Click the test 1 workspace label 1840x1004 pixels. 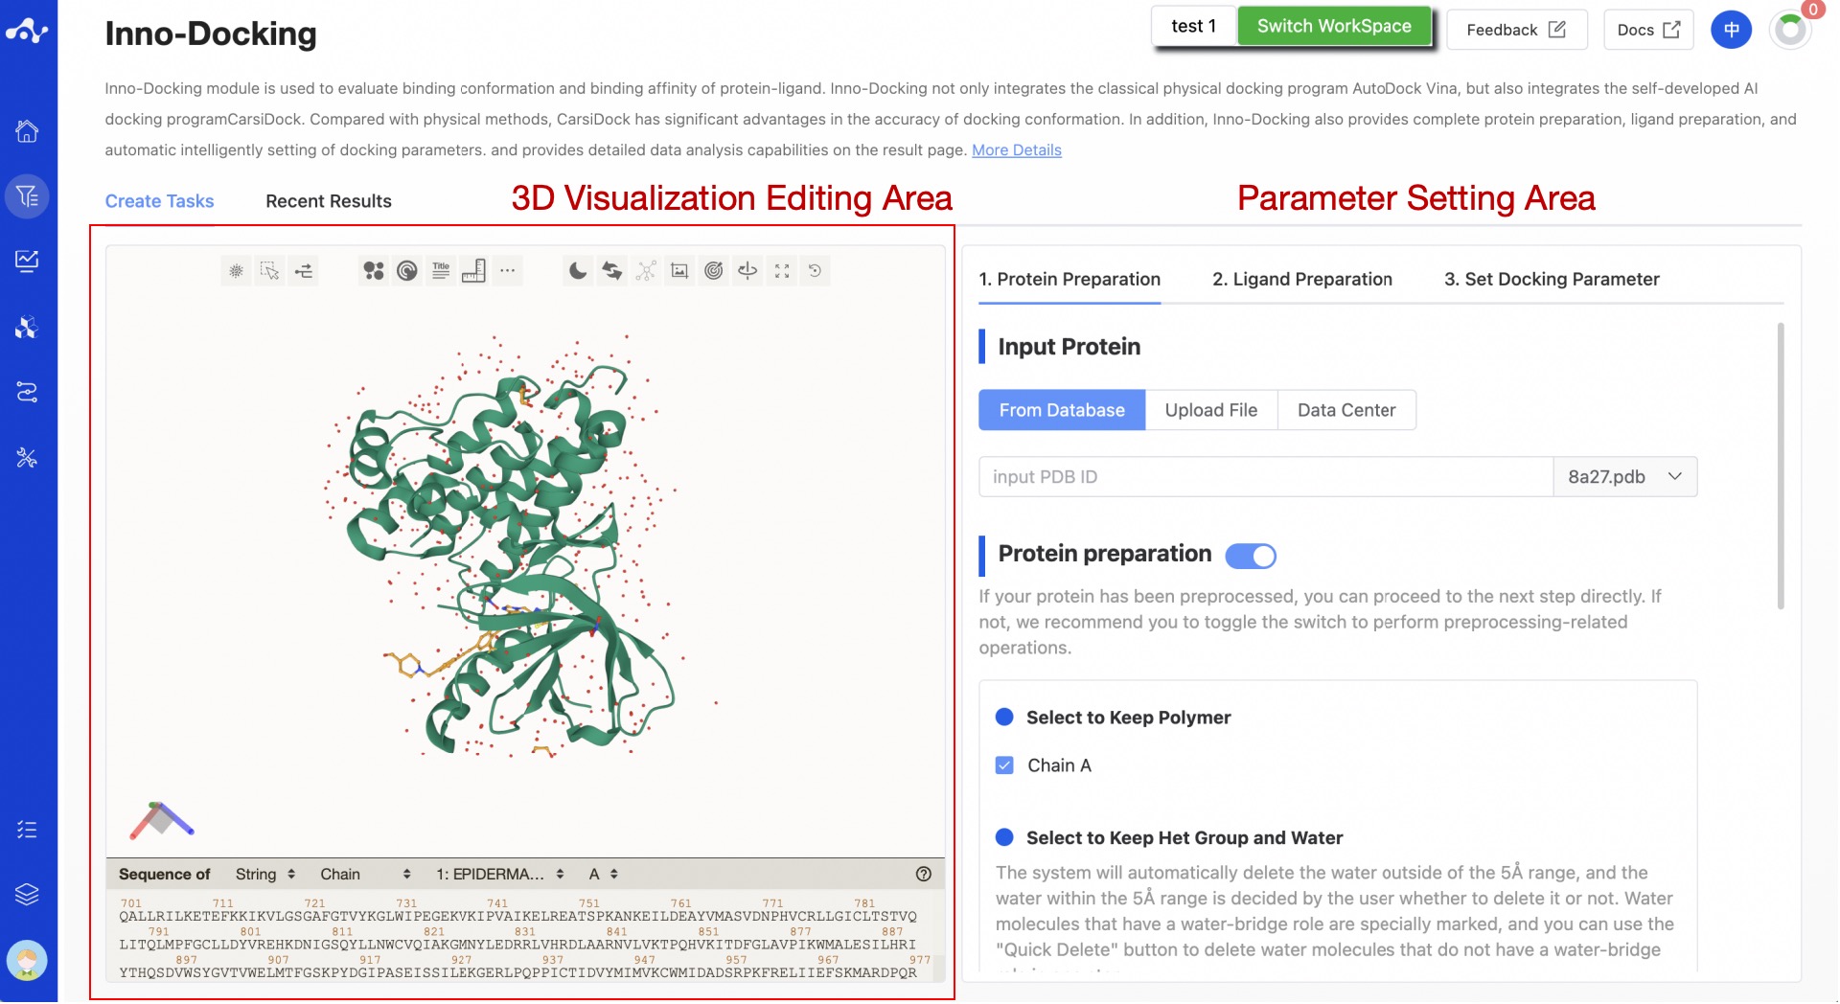point(1193,26)
